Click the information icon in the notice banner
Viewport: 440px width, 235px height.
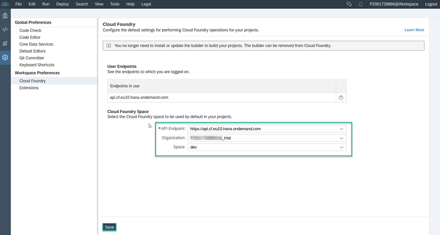[108, 46]
